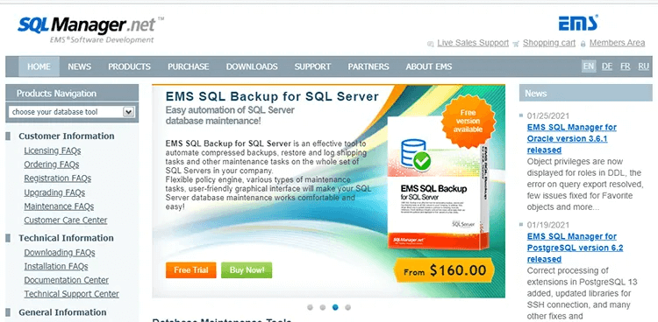Screen dimensions: 658x322
Task: Click the chat icon beside Live Sales Support
Action: tap(430, 44)
